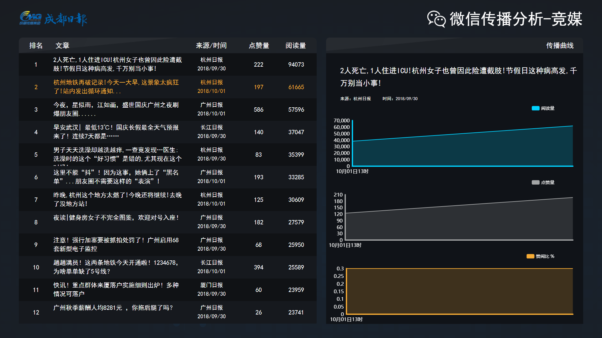Click the WeChat logo icon in title

click(x=436, y=19)
